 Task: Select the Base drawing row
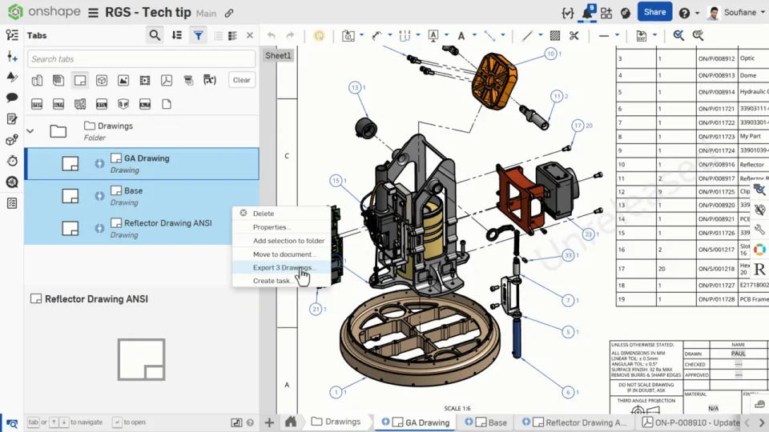[x=142, y=196]
